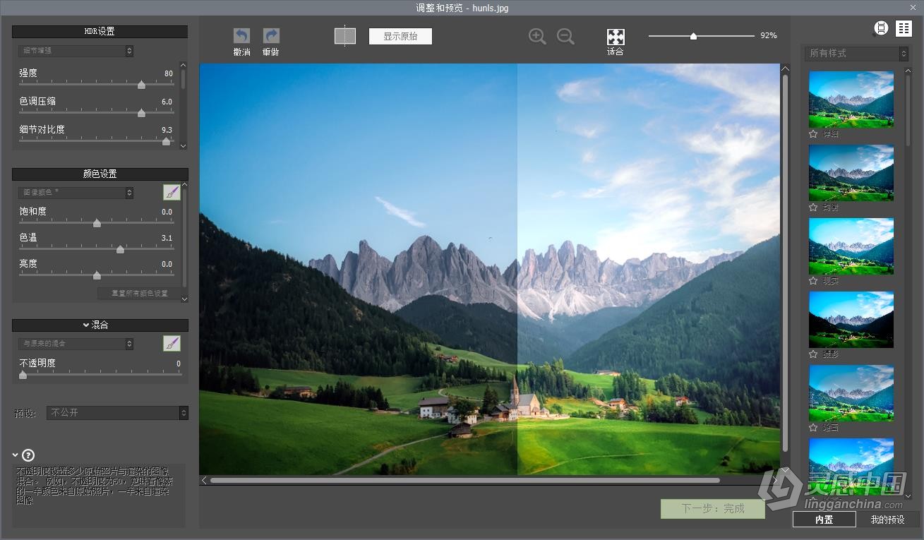Select the third preset thumbnail

[x=851, y=246]
